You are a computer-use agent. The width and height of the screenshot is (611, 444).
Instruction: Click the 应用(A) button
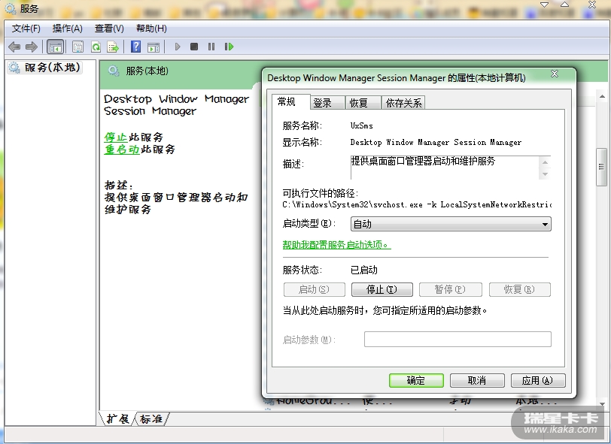coord(538,380)
